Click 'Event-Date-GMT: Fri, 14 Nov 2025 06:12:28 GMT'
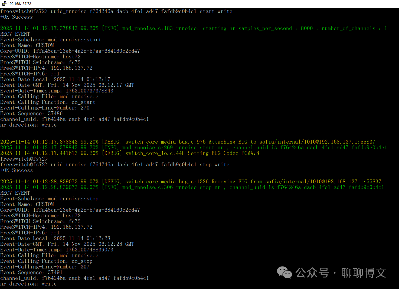The image size is (399, 289). tap(67, 244)
